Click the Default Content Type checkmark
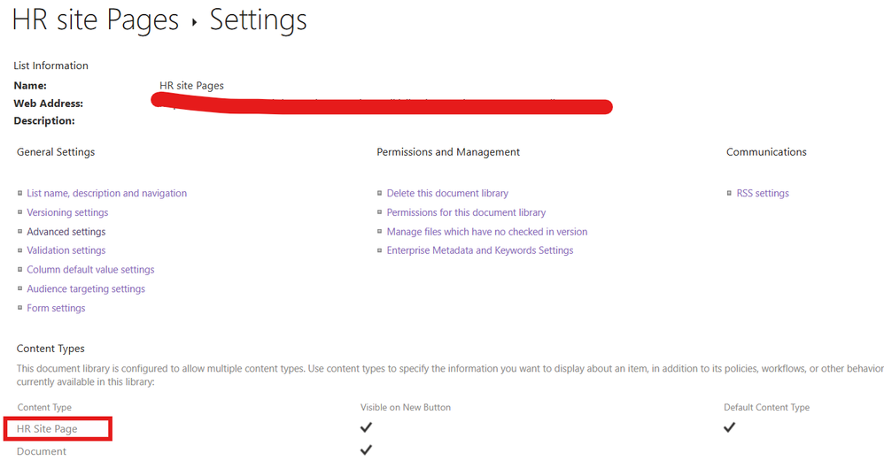This screenshot has height=461, width=884. [729, 428]
